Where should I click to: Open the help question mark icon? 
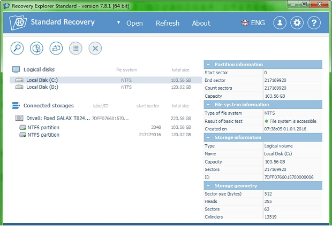(314, 22)
